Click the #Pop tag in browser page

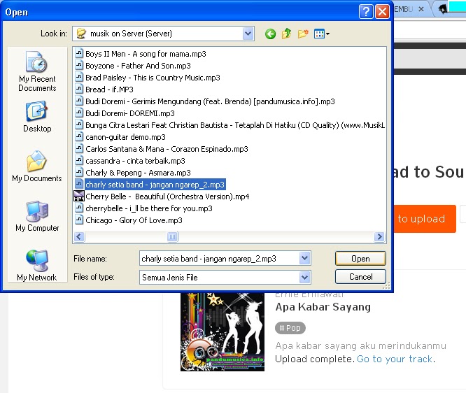pos(290,328)
